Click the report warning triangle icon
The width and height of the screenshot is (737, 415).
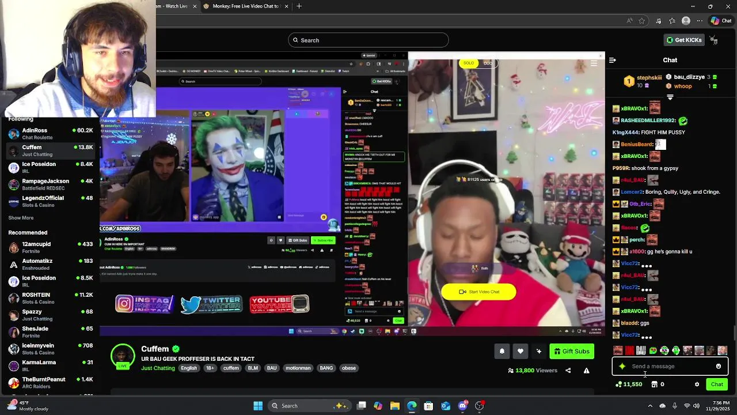click(586, 371)
